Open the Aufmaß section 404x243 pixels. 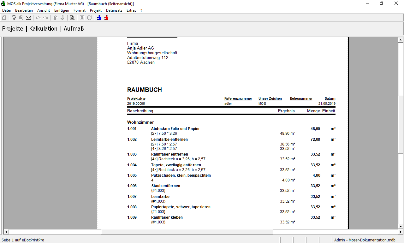pos(74,29)
